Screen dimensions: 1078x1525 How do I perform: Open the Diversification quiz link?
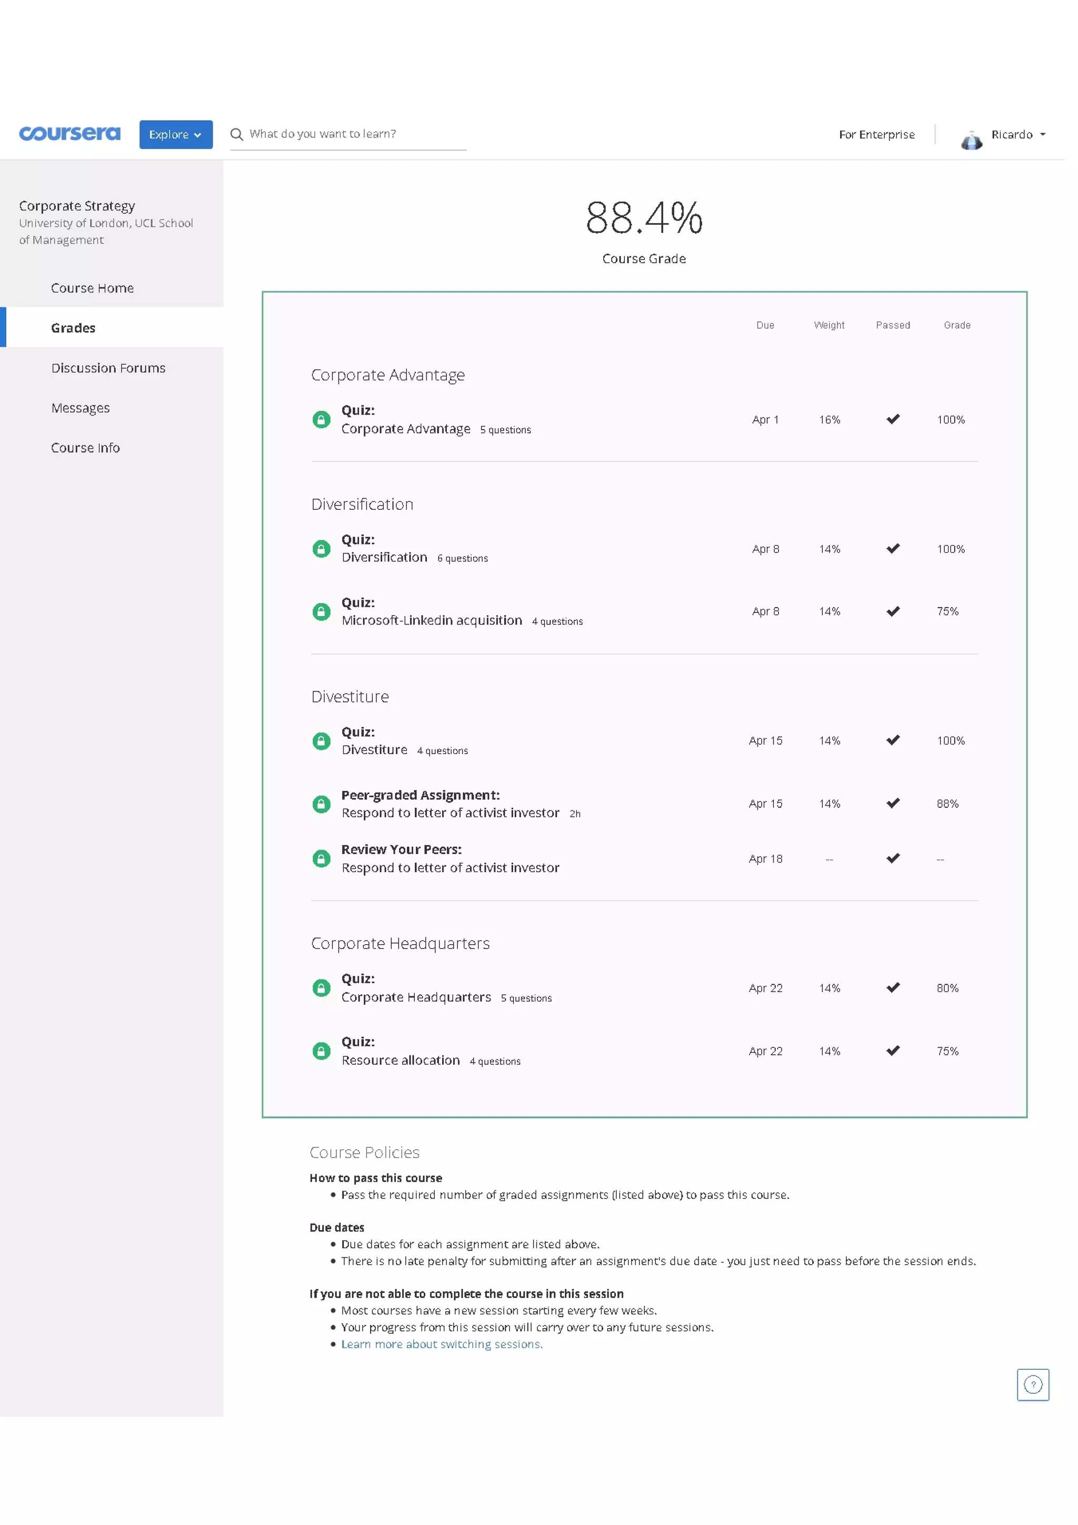click(384, 557)
